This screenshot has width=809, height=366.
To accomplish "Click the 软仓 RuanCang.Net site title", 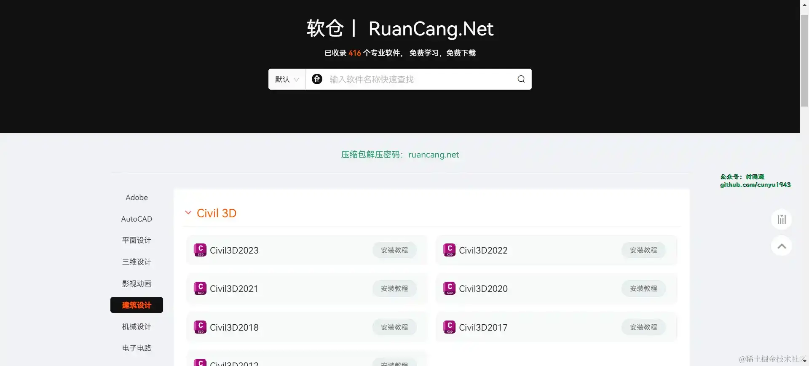I will pyautogui.click(x=400, y=29).
